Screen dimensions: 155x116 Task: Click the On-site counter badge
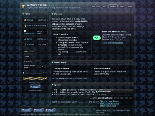(29, 56)
